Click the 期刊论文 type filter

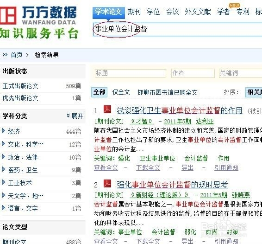pos(14,241)
